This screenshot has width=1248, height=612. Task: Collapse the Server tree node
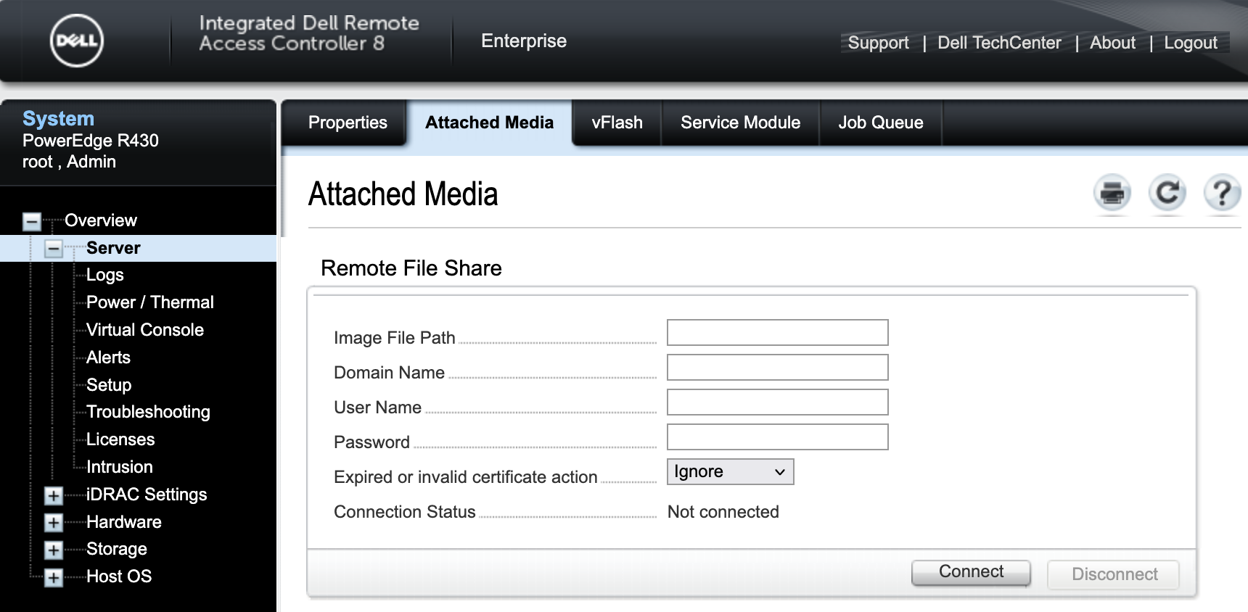point(54,249)
